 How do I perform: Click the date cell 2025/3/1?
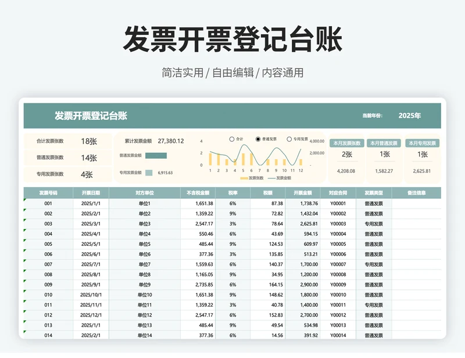pos(91,224)
